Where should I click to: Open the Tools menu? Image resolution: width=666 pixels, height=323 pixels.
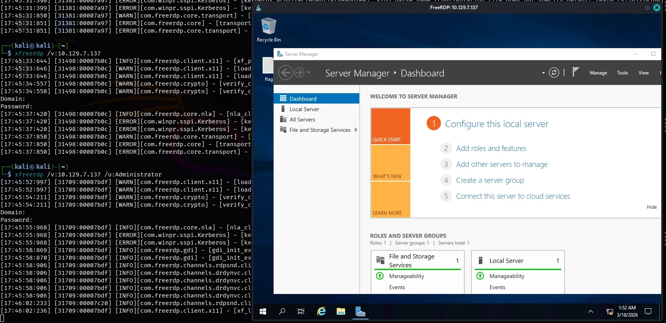623,73
